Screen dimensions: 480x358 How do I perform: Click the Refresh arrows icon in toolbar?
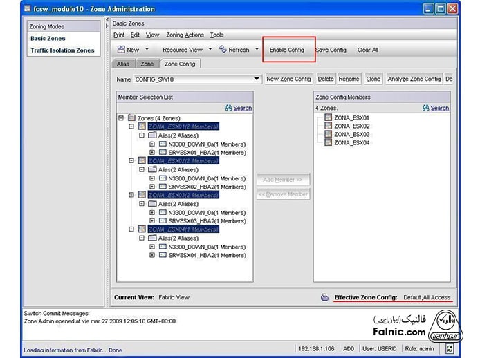click(223, 49)
